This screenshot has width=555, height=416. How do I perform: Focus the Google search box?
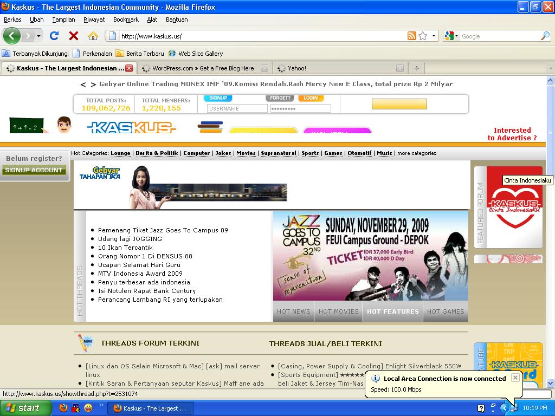500,36
